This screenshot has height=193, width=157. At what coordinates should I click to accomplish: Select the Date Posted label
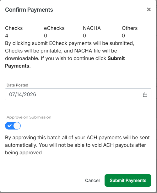[17, 85]
